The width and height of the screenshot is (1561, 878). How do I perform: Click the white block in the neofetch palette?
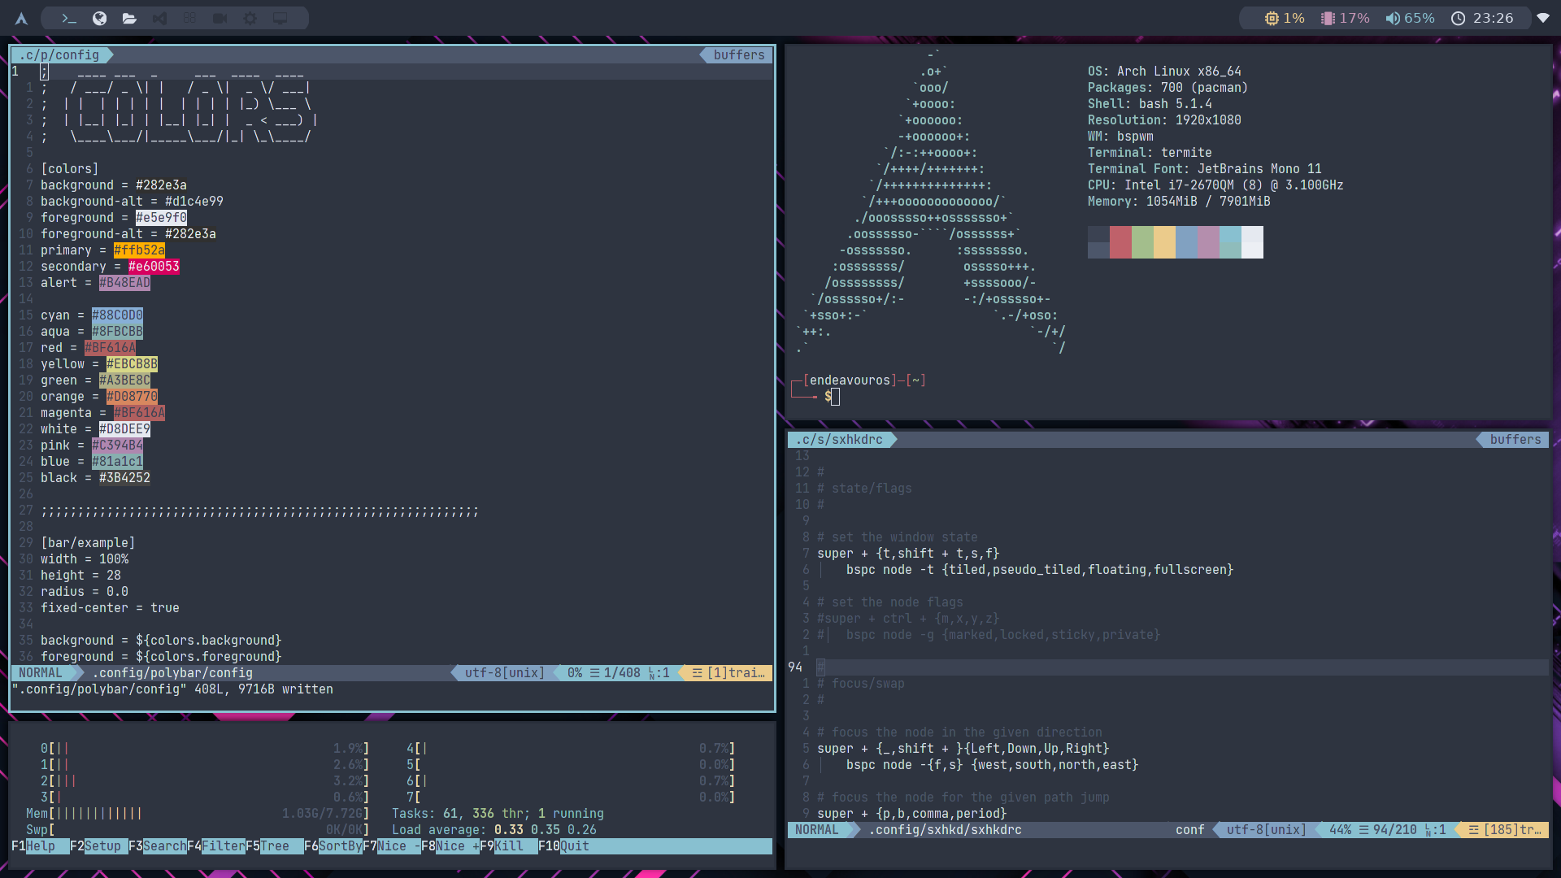[x=1252, y=242]
